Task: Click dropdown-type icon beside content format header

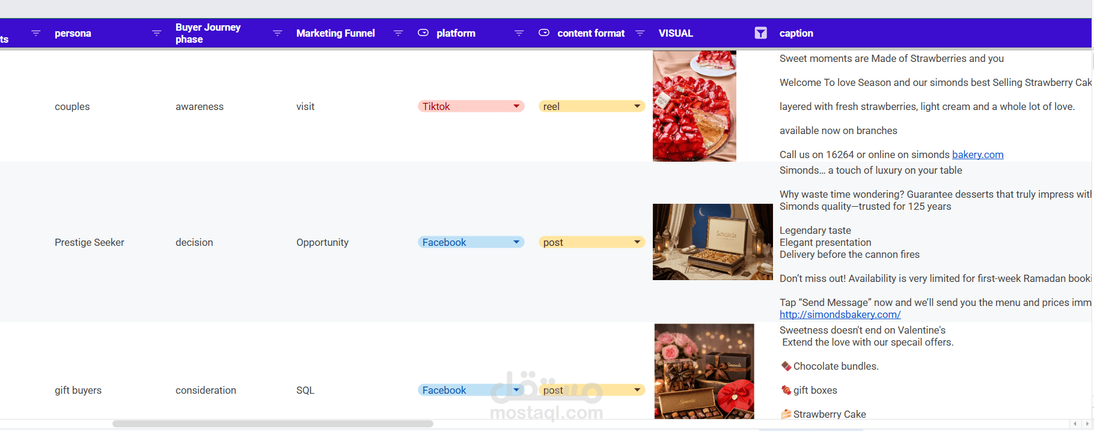Action: tap(544, 33)
